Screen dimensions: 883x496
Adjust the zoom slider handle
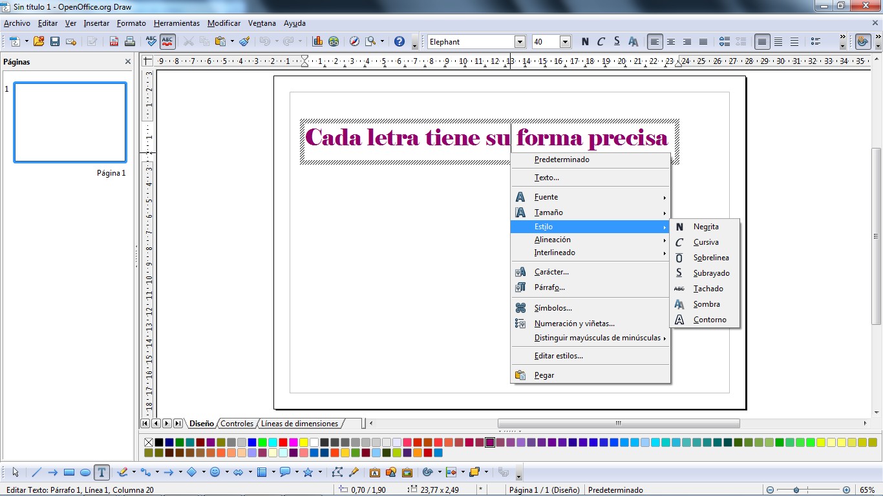click(797, 490)
